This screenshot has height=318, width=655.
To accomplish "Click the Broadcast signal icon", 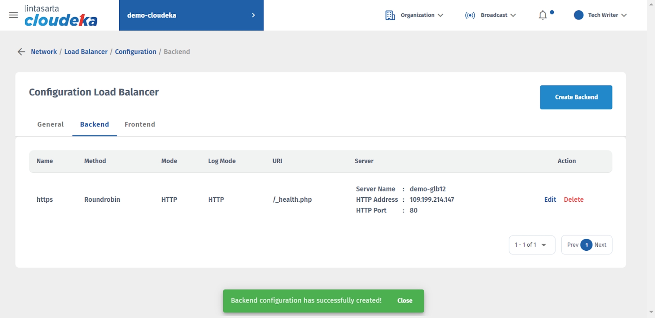I will tap(470, 15).
